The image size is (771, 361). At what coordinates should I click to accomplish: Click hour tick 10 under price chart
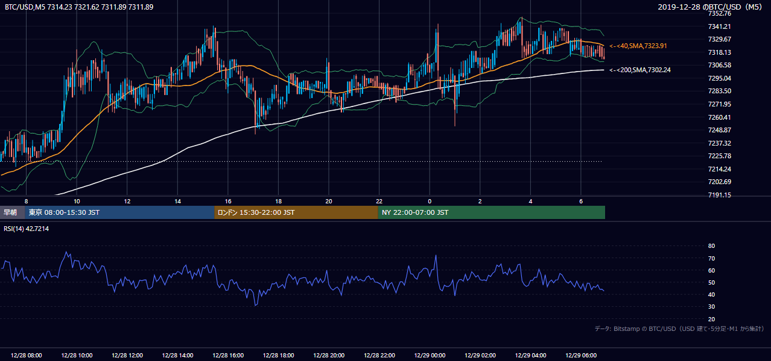(x=77, y=201)
